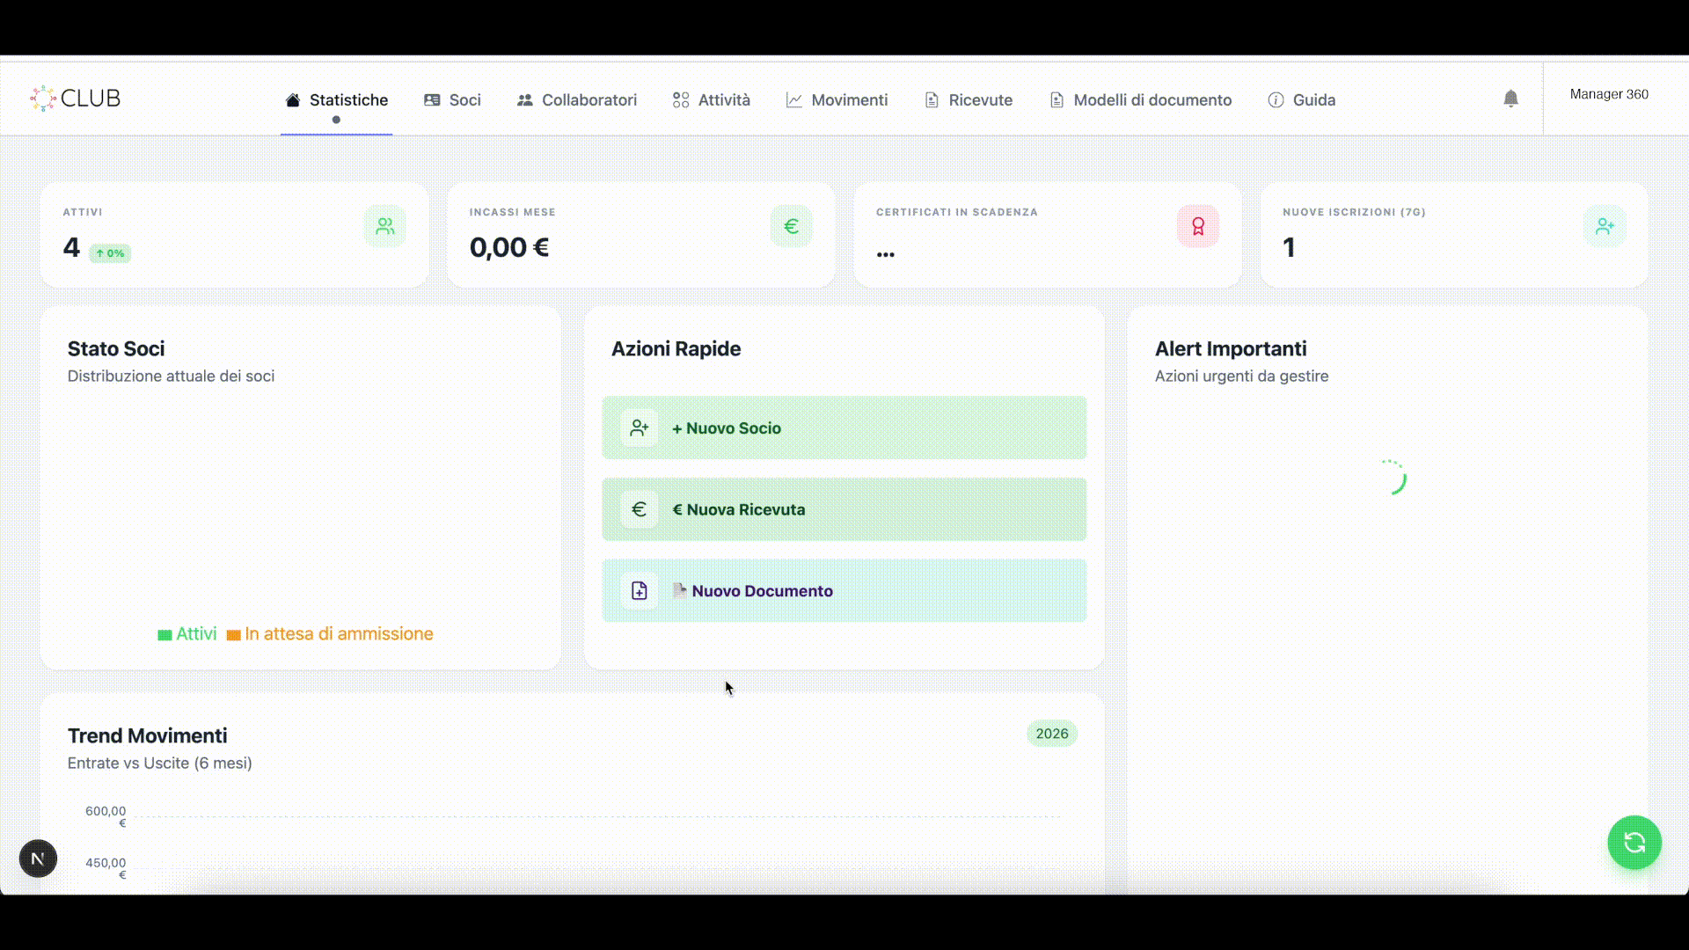Click the dark circle avatar bottom left
Viewport: 1689px width, 950px height.
[37, 858]
